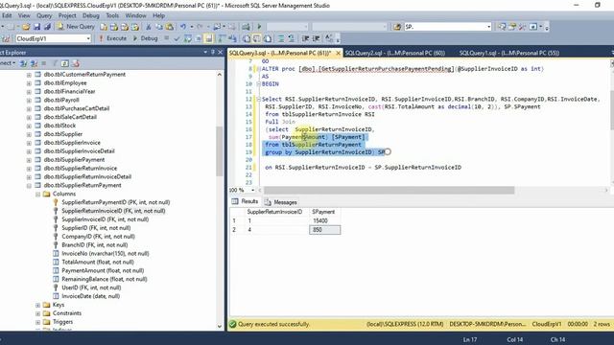Open the Connect dropdown in Object Explorer
Screen dimensions: 614x345
tap(8, 63)
